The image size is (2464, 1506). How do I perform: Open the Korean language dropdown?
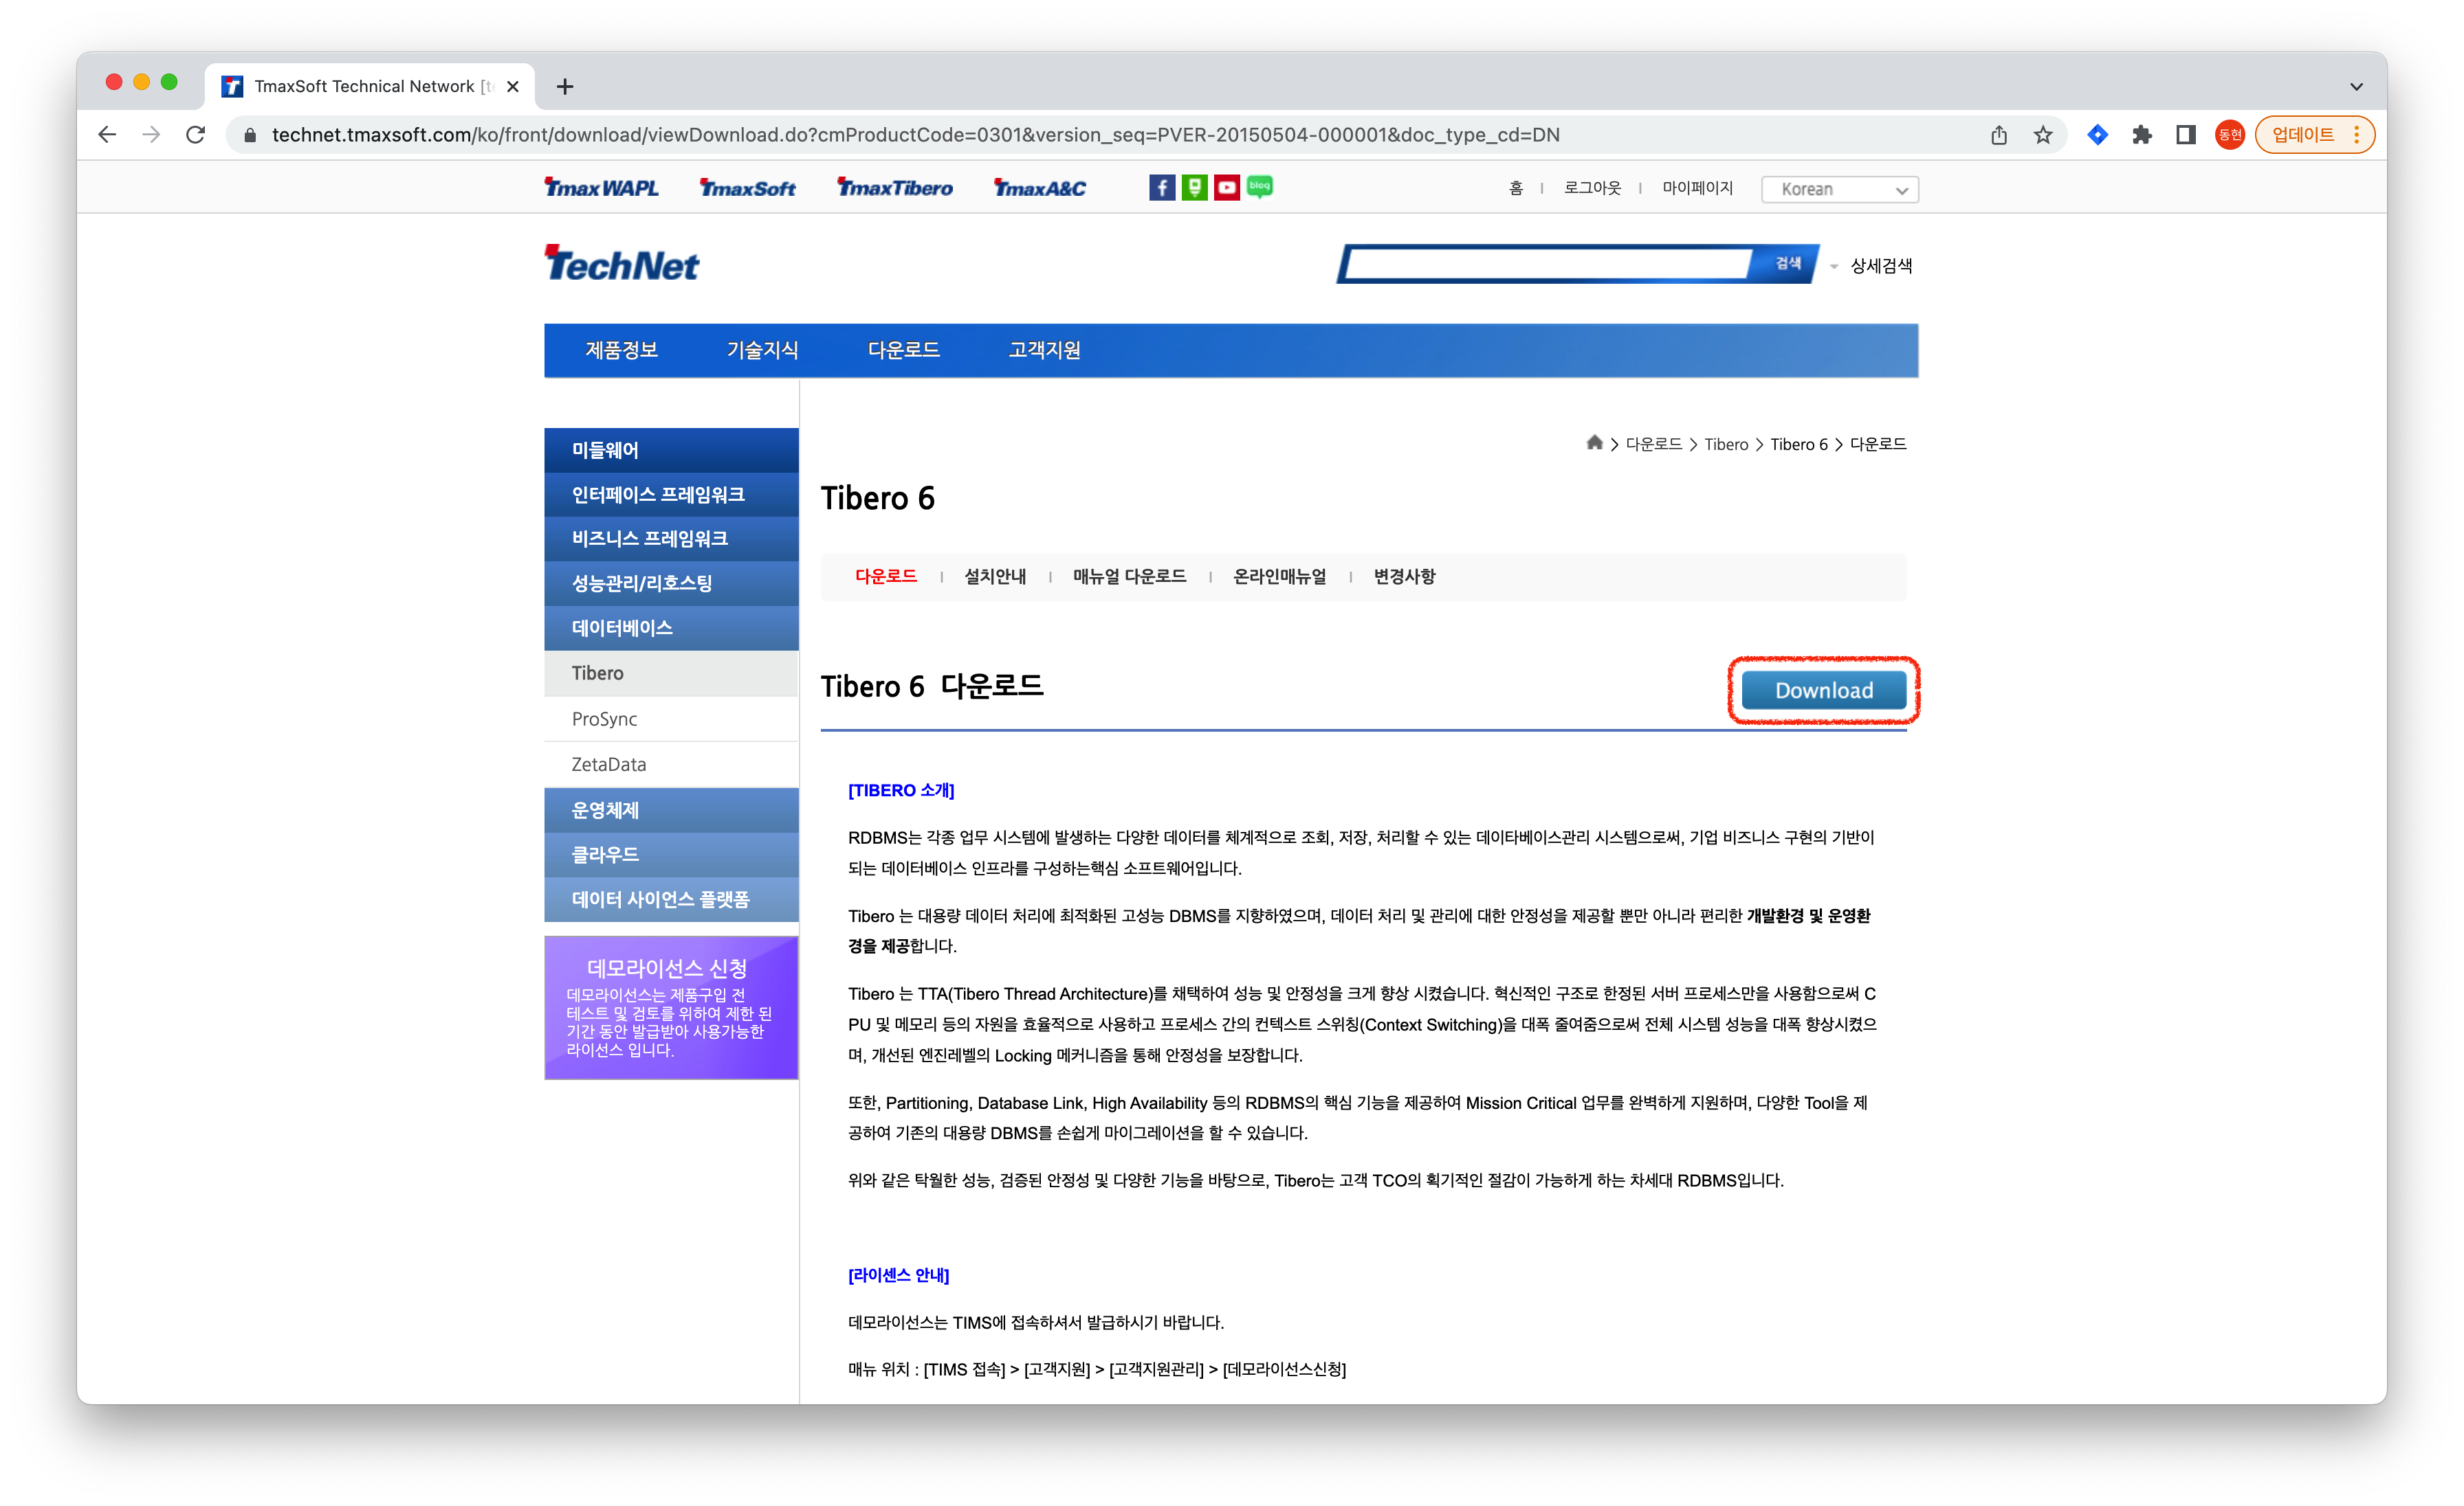[1840, 189]
